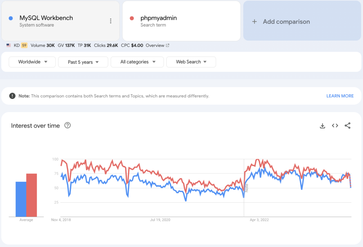Click the red phpmyadmin color dot
The width and height of the screenshot is (363, 247).
132,18
